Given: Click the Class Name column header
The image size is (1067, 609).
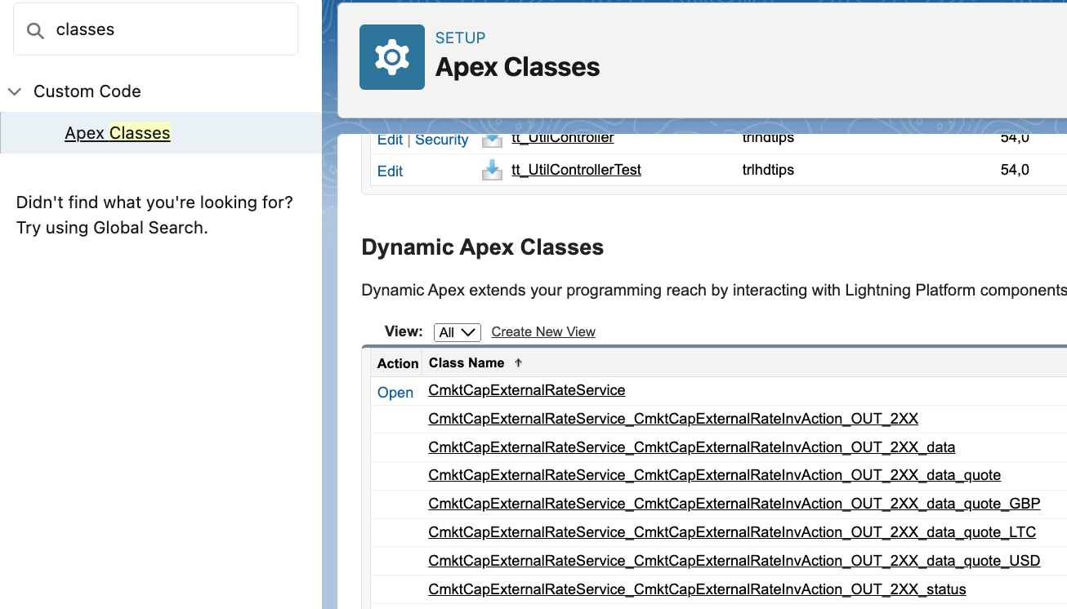Looking at the screenshot, I should click(467, 363).
